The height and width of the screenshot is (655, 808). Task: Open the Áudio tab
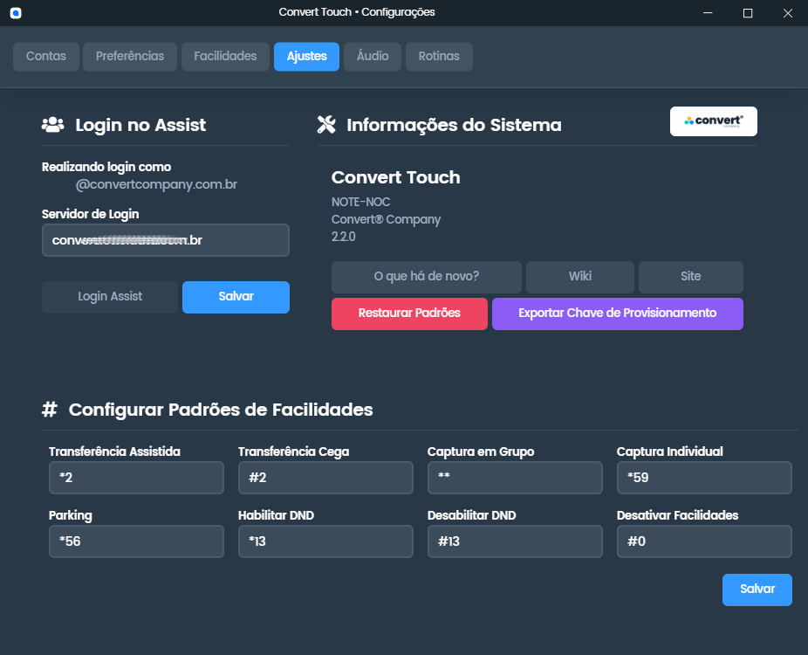373,56
